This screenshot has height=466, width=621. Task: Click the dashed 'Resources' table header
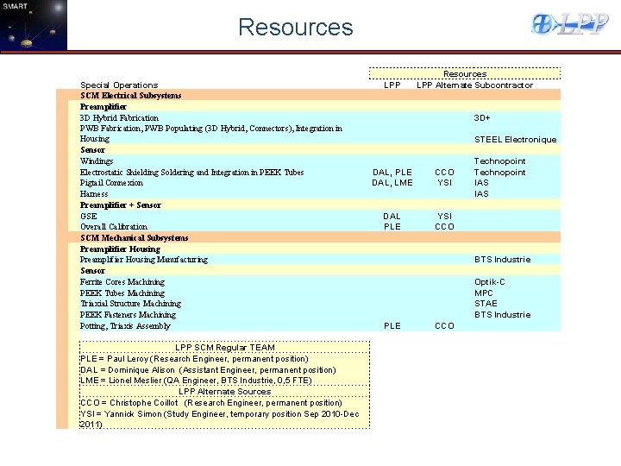[465, 73]
